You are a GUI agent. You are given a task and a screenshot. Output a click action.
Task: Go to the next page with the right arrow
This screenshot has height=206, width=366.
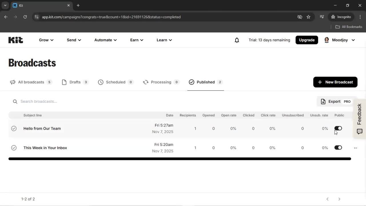[339, 199]
